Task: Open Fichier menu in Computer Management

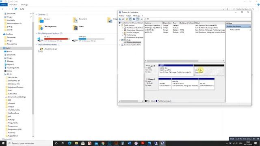Action: pyautogui.click(x=121, y=16)
